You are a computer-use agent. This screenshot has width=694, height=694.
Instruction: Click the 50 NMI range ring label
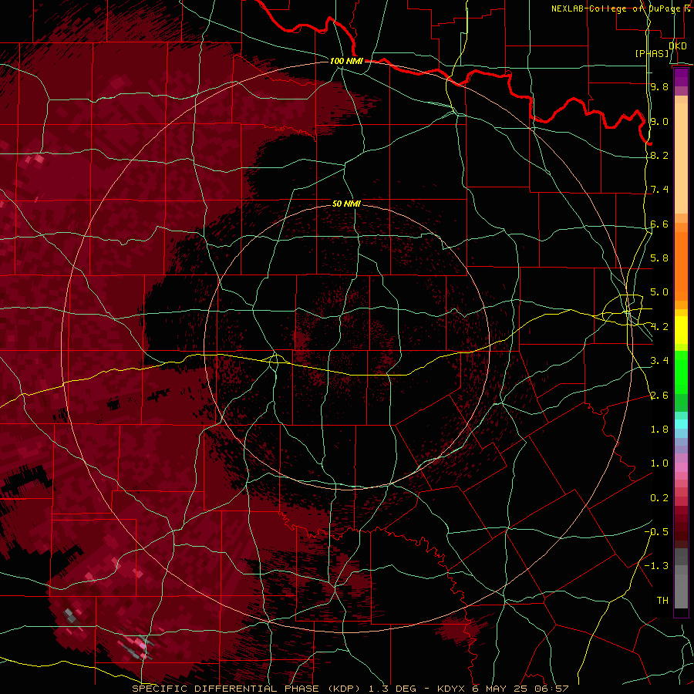346,204
